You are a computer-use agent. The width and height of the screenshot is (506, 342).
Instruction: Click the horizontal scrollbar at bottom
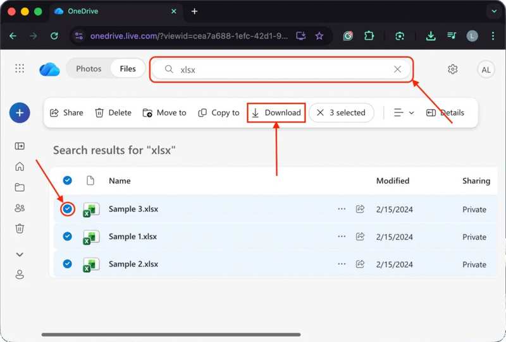[x=171, y=334]
